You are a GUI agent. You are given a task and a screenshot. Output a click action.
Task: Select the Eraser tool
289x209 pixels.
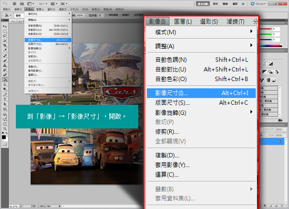[x=5, y=75]
